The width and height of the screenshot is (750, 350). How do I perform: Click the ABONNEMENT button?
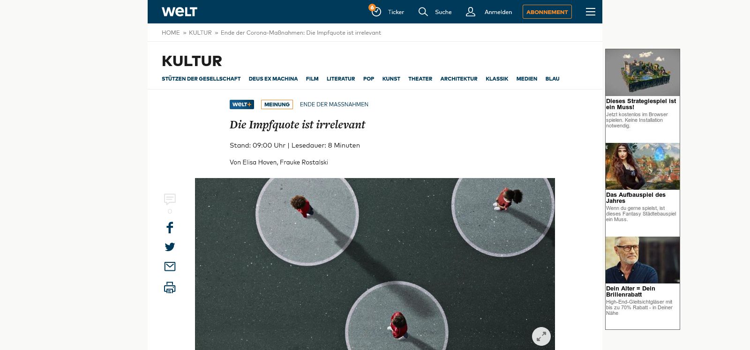pyautogui.click(x=547, y=12)
